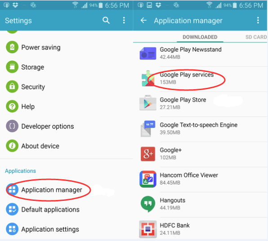Click the 24.11MB size label
268x241 pixels.
click(x=170, y=233)
